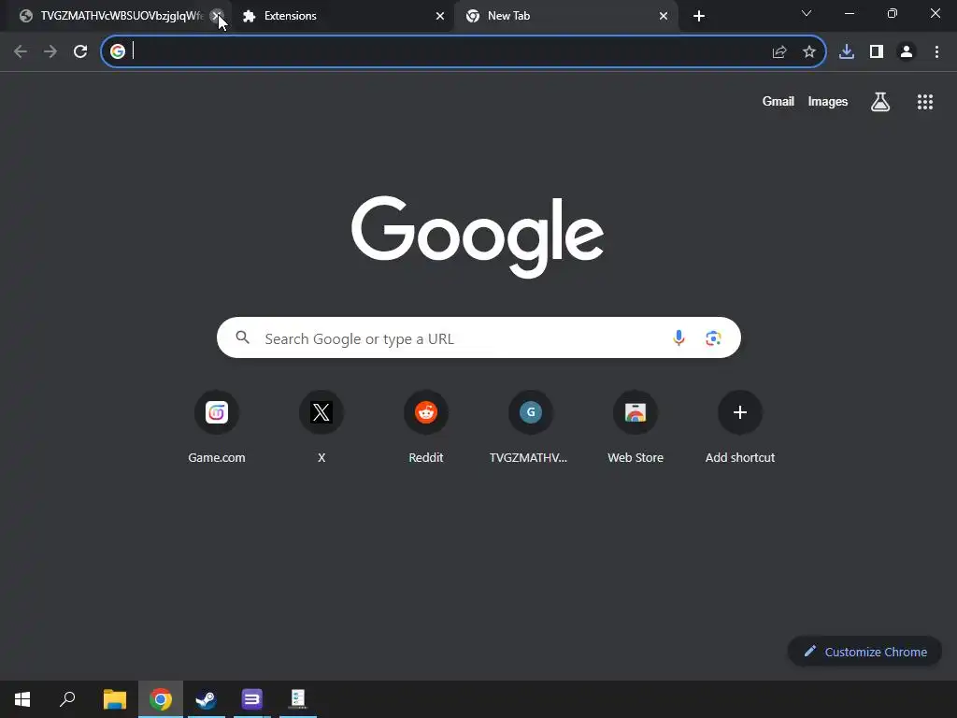Open Chrome three-dot menu
The image size is (957, 718).
(936, 52)
